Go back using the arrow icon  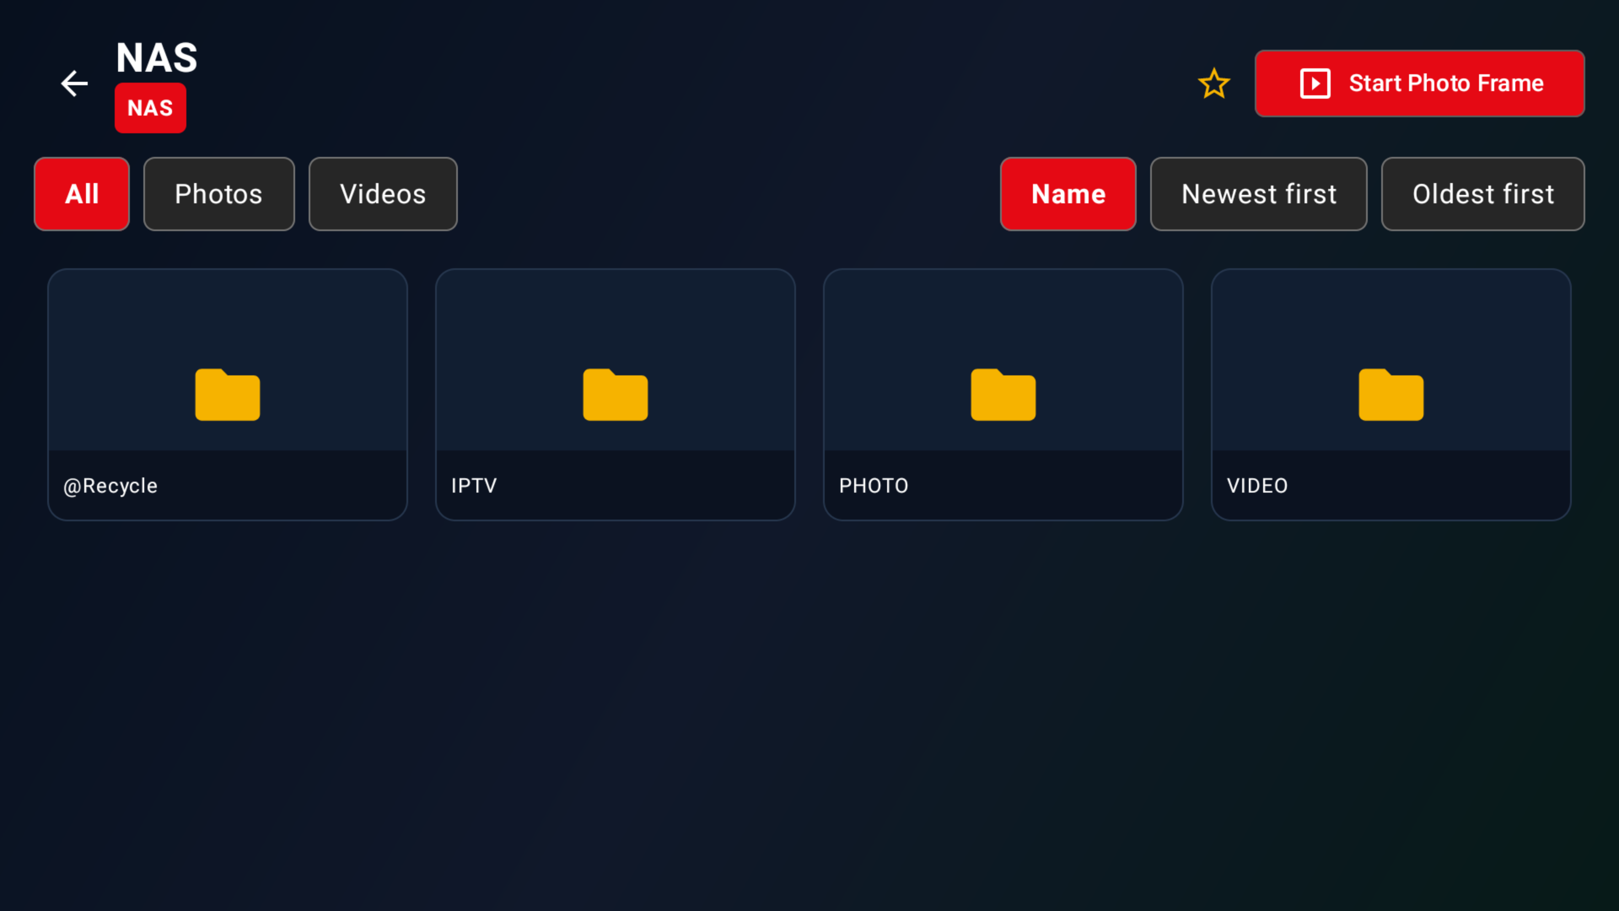click(74, 84)
